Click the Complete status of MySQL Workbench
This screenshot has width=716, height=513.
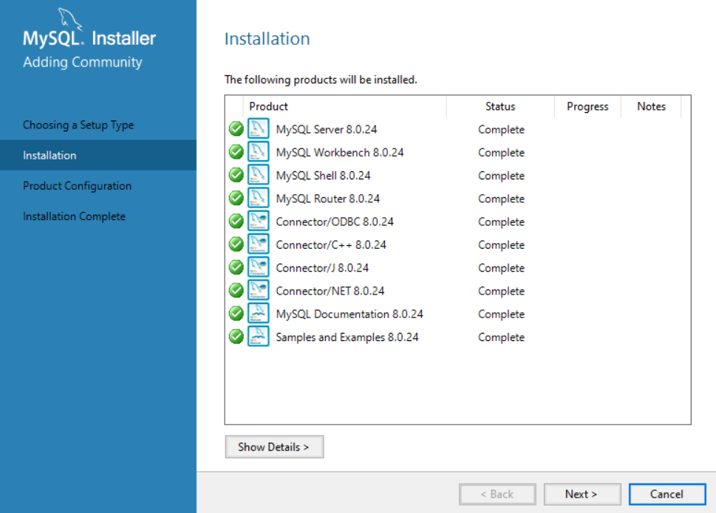(x=501, y=152)
